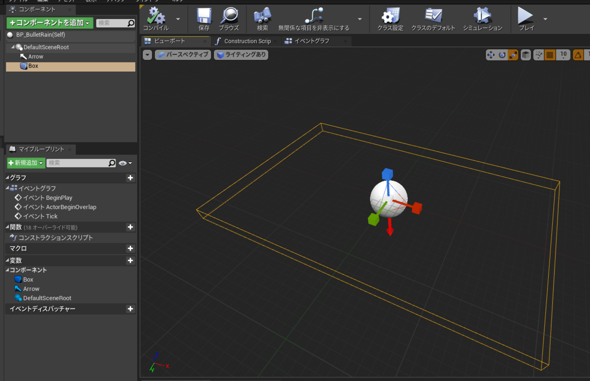Select the Arrow component in tree
Image resolution: width=590 pixels, height=381 pixels.
tap(35, 57)
